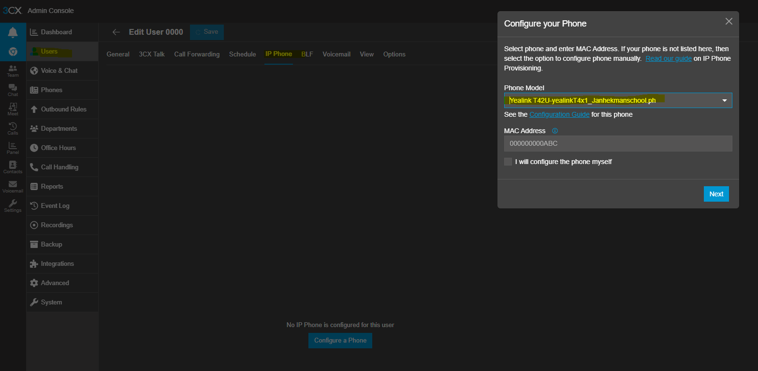Open Panel icon in left rail
This screenshot has width=758, height=371.
pyautogui.click(x=13, y=148)
